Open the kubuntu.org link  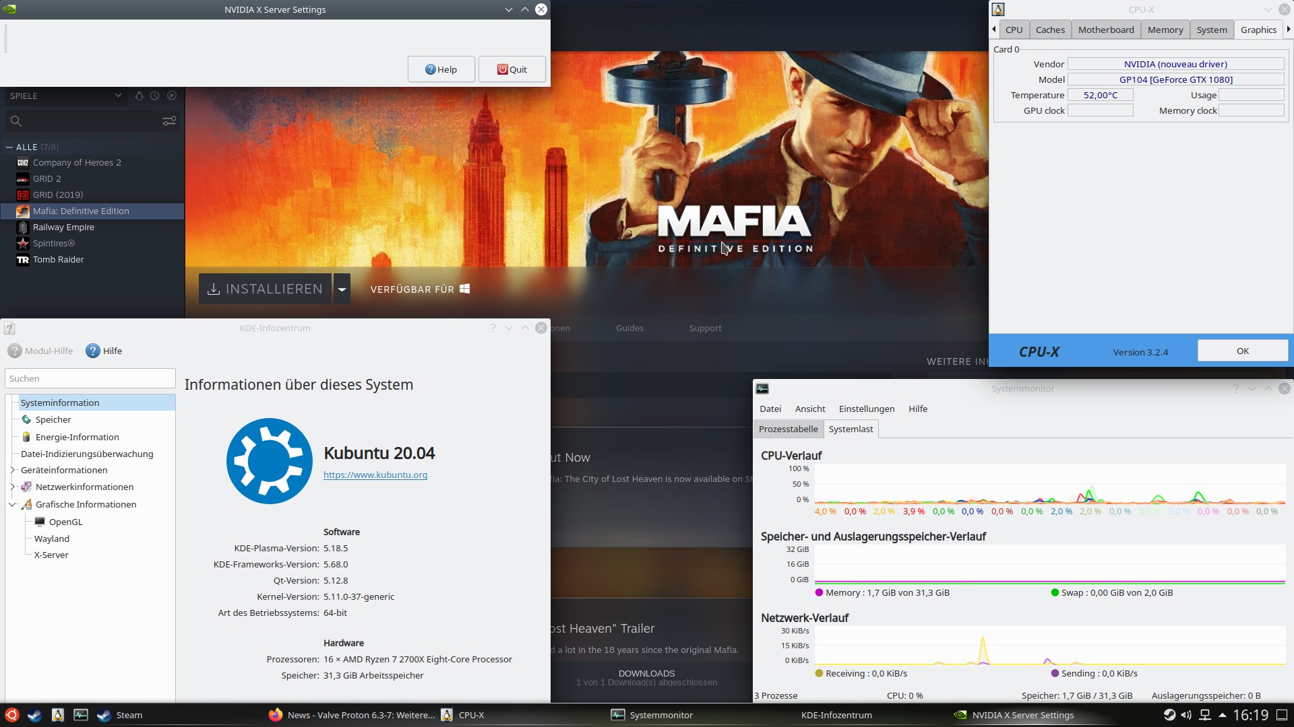pyautogui.click(x=375, y=475)
